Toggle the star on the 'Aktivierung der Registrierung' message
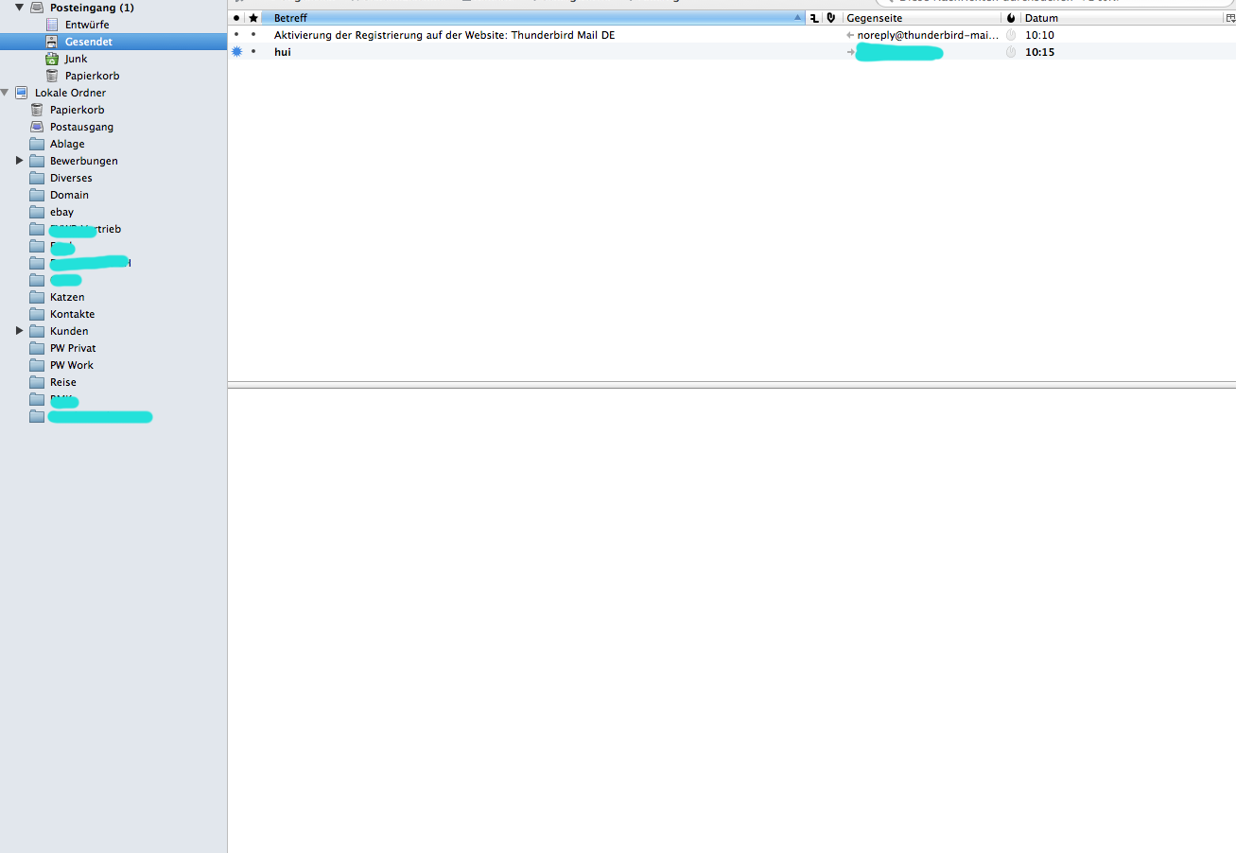The width and height of the screenshot is (1236, 853). (x=253, y=35)
